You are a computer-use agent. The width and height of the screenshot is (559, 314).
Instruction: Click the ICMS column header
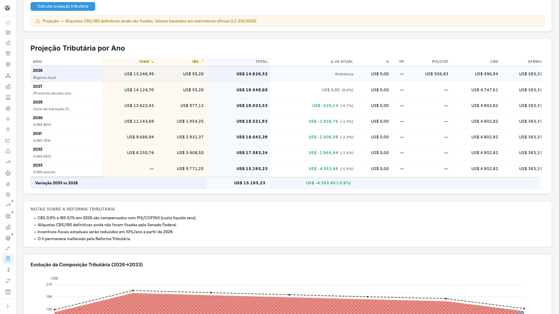(x=146, y=62)
